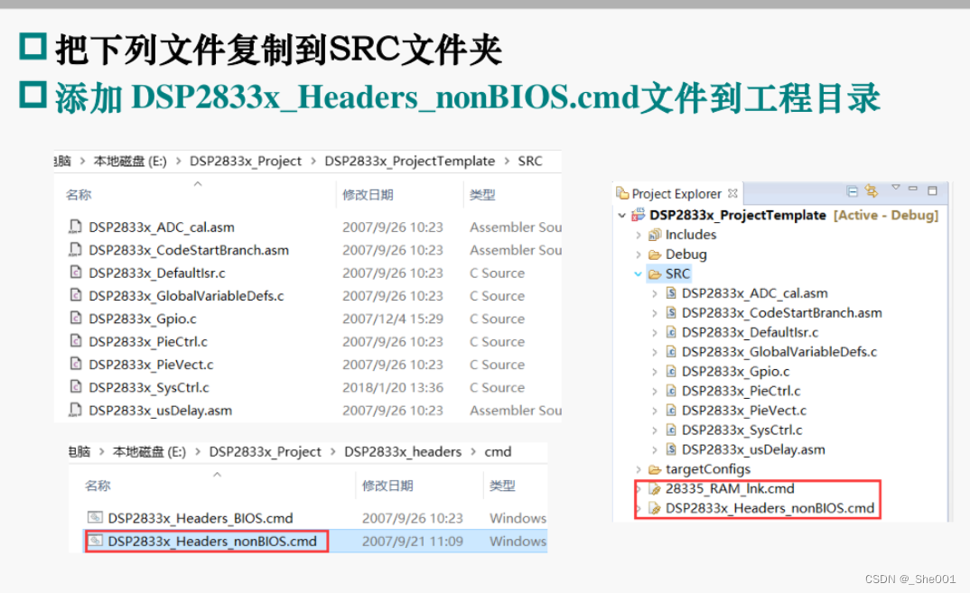Click the DSP2833x_ProjectTemplate project icon
The image size is (970, 593).
639,215
